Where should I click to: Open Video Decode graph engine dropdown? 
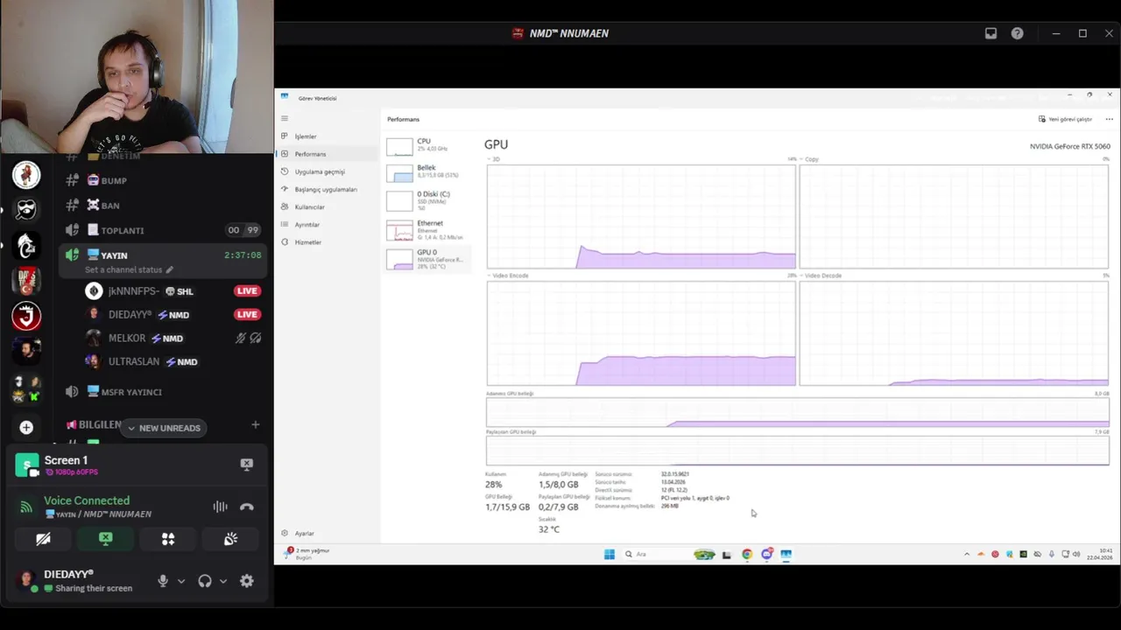(x=821, y=276)
